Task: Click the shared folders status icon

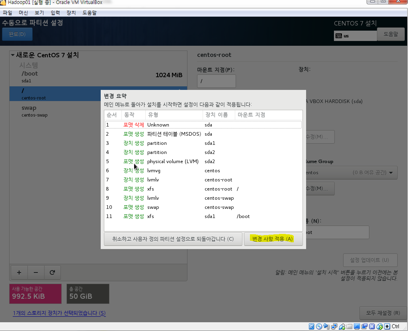Action: coord(349,327)
